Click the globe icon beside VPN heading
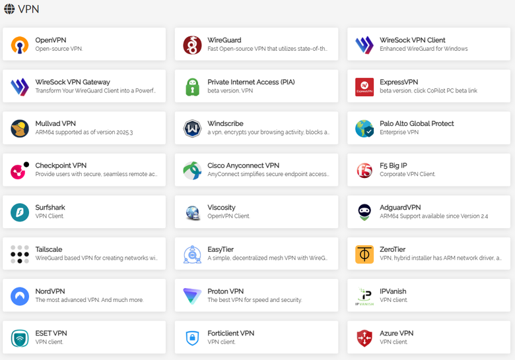The width and height of the screenshot is (515, 360). pos(9,9)
